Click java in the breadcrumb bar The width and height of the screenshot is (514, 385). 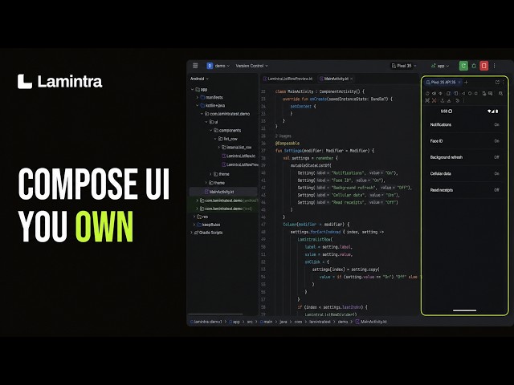click(284, 322)
